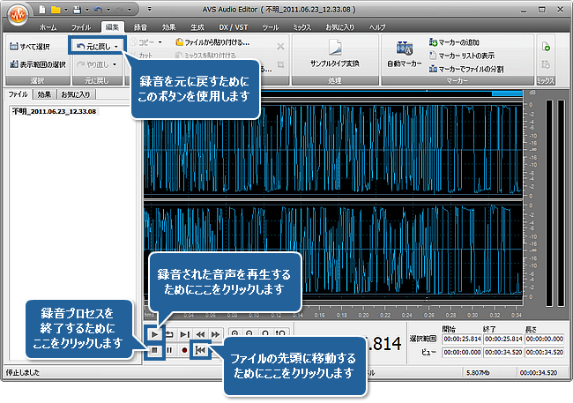Toggle loop playback button
This screenshot has width=573, height=403.
pyautogui.click(x=170, y=334)
